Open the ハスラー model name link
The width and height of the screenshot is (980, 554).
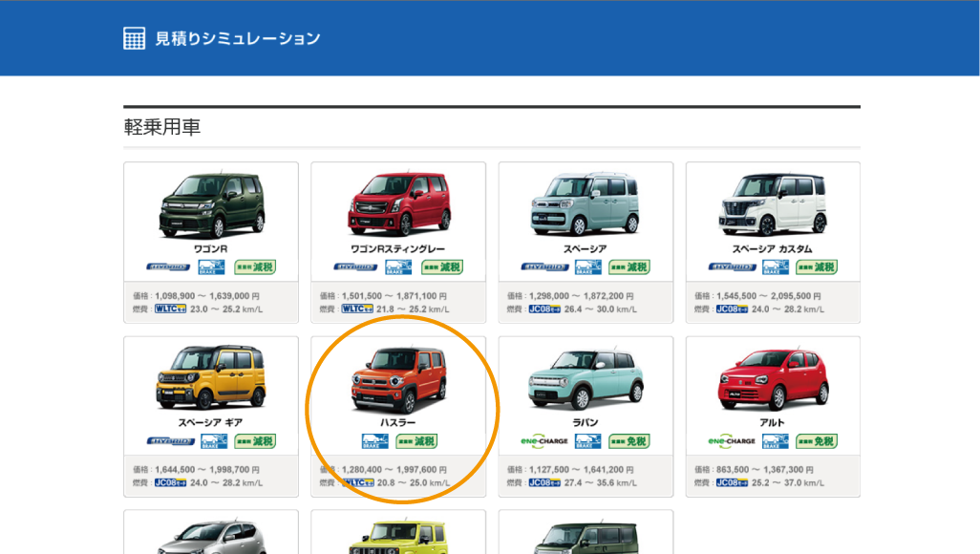pyautogui.click(x=398, y=423)
